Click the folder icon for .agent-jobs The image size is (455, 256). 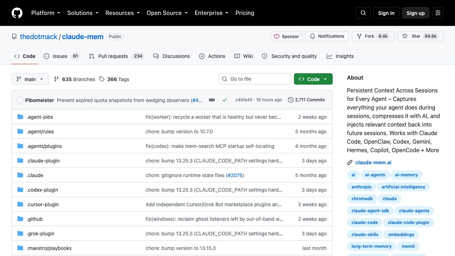click(x=20, y=117)
